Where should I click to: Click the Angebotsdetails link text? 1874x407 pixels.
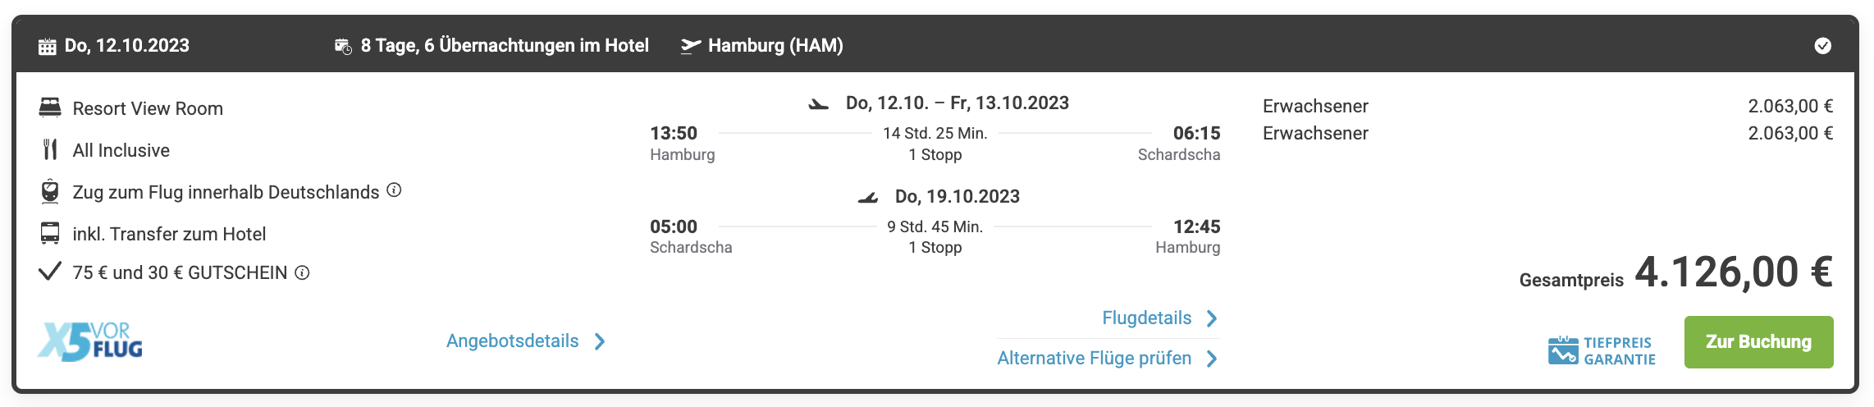(x=512, y=341)
